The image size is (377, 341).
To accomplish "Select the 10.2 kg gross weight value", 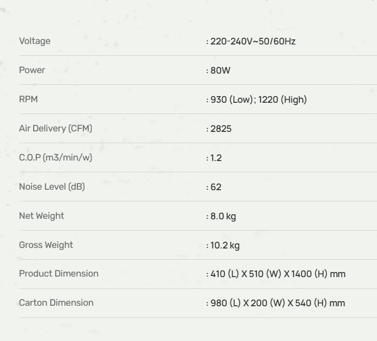I will [x=225, y=245].
